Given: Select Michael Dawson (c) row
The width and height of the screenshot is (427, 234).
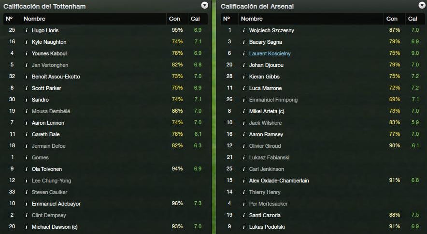Looking at the screenshot, I should click(106, 227).
